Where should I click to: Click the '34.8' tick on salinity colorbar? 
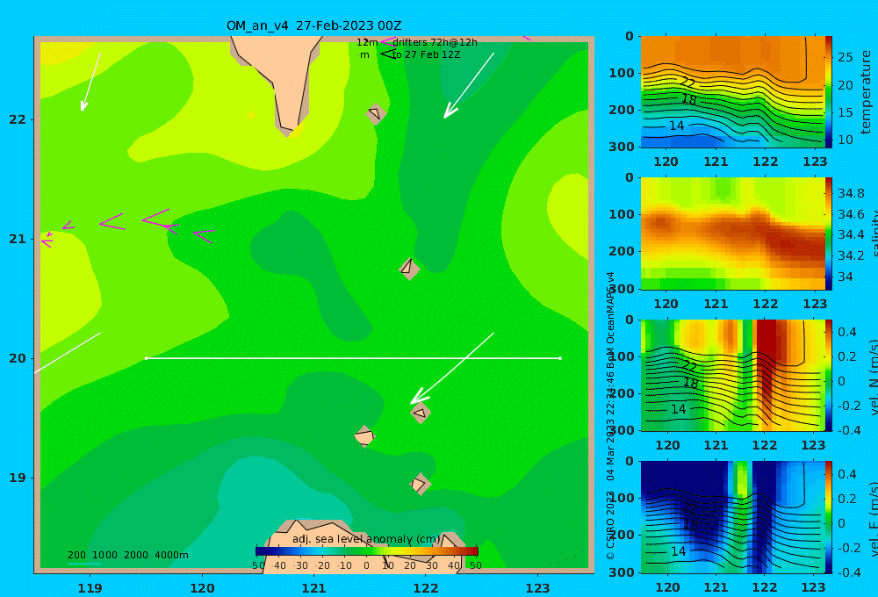[851, 194]
